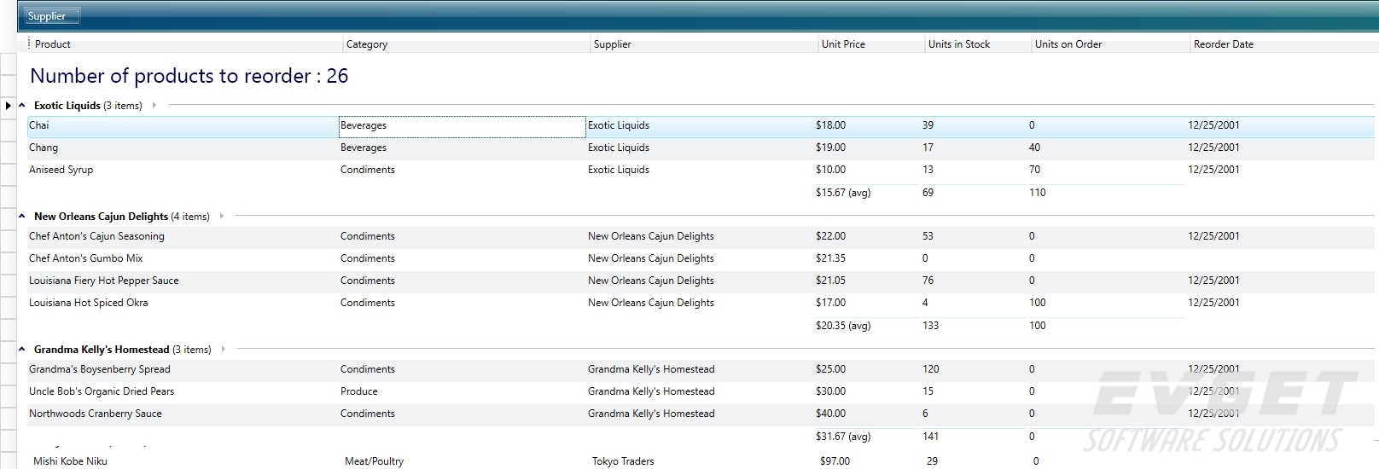Select the Chang product row
The width and height of the screenshot is (1379, 469).
701,148
